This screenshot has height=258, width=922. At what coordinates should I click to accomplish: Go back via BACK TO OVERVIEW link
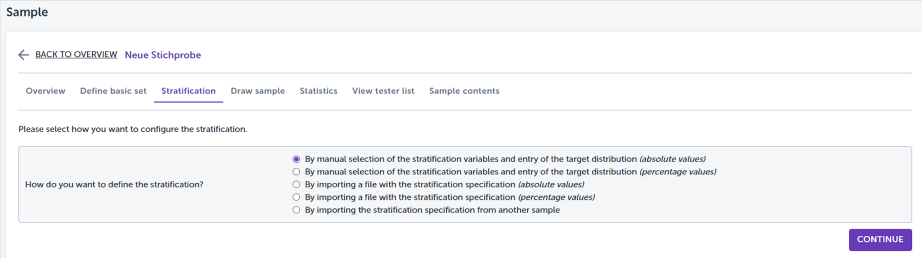coord(76,54)
